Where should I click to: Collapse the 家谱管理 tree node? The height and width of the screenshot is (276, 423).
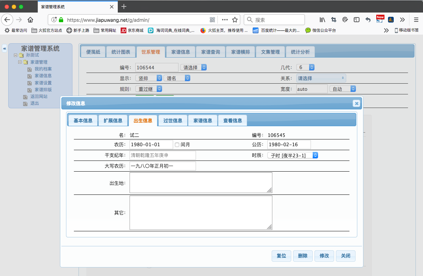(x=20, y=62)
